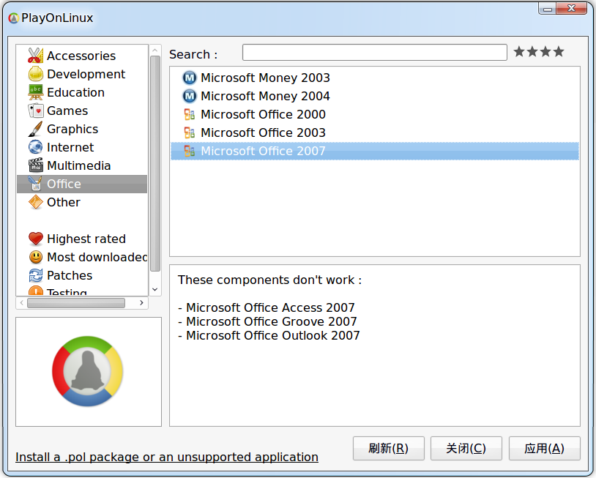Click the Office category icon
Image resolution: width=596 pixels, height=478 pixels.
[35, 184]
